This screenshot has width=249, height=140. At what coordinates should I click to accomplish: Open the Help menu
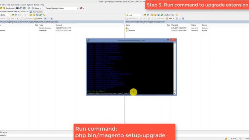42,5
